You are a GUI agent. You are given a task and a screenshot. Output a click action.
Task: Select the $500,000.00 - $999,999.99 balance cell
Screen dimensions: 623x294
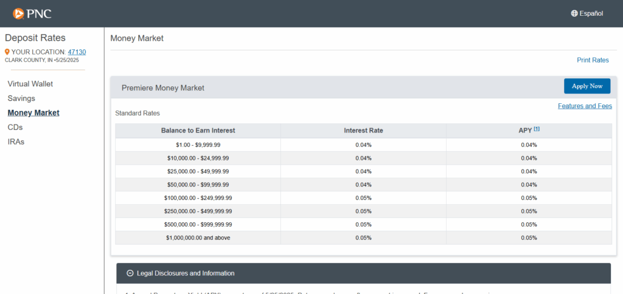click(x=198, y=225)
